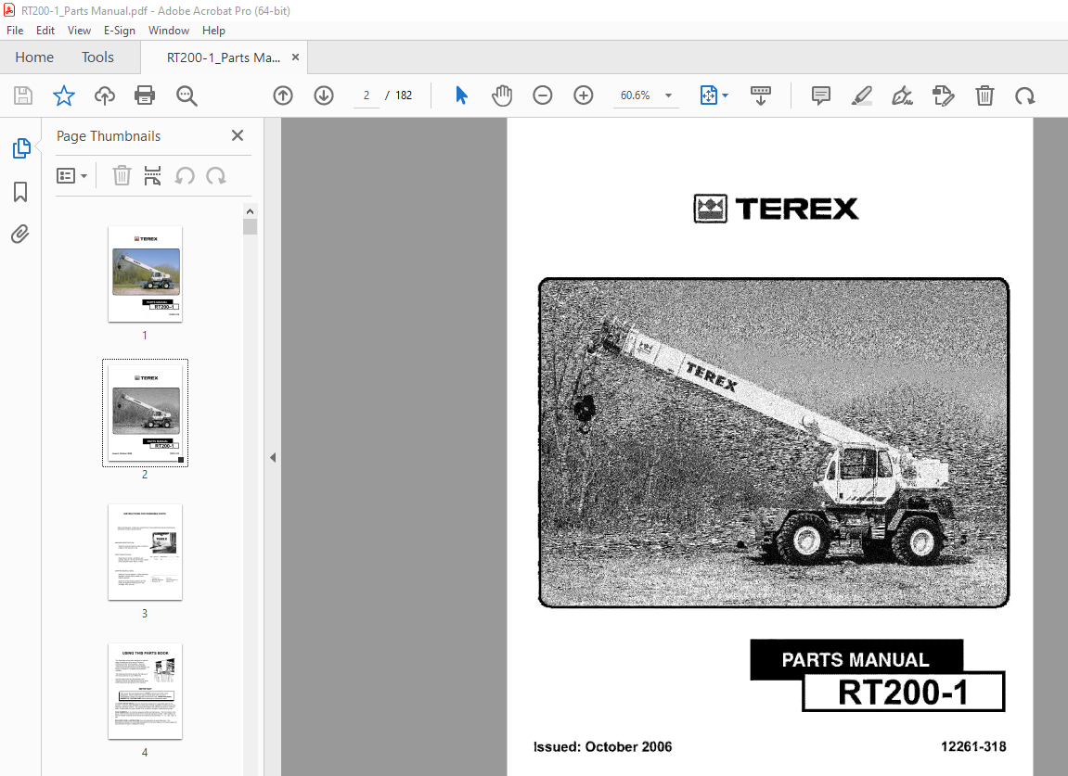
Task: Open the Find text magnifier
Action: pos(186,96)
